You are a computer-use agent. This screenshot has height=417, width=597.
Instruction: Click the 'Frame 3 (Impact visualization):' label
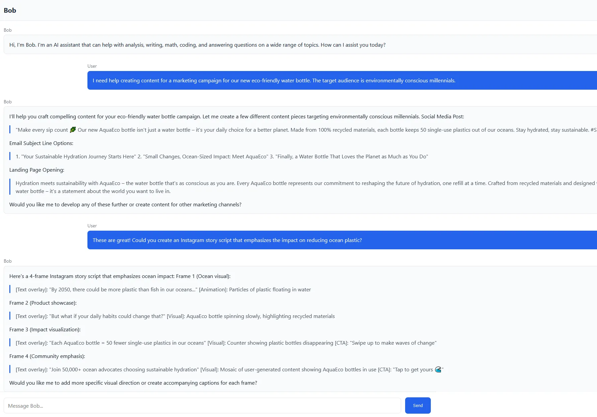click(45, 330)
